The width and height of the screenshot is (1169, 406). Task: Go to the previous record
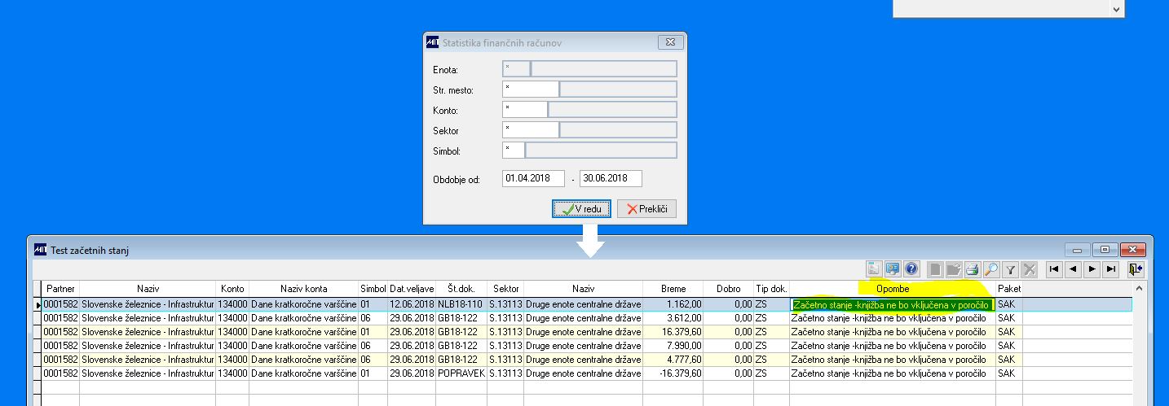click(1073, 269)
